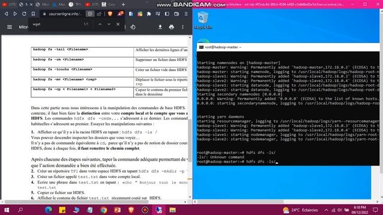Image resolution: width=383 pixels, height=215 pixels.
Task: Open the 24°C weather widget
Action: 300,210
